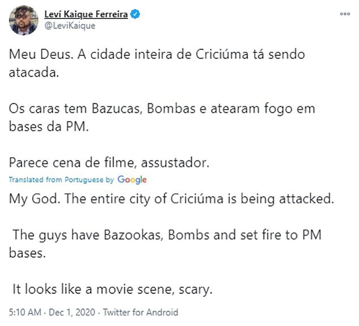This screenshot has height=326, width=359.
Task: Click the @LeviKaique handle
Action: click(x=70, y=26)
